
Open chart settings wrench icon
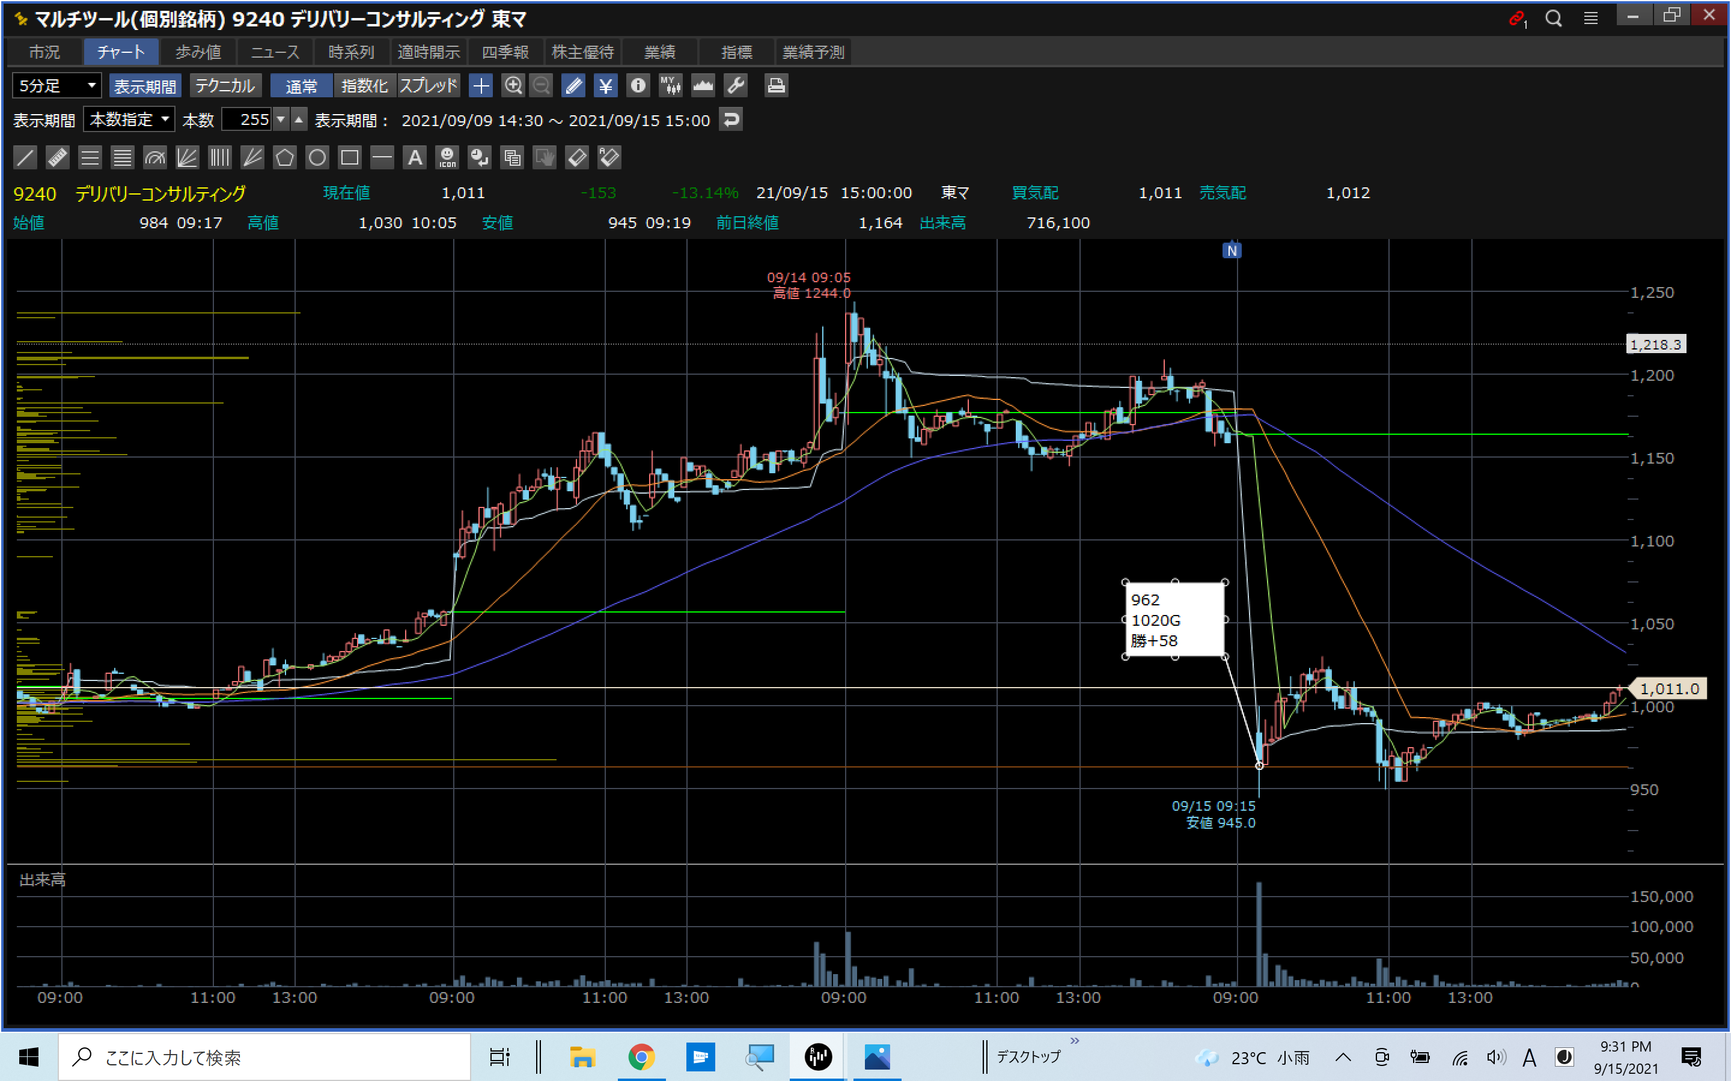click(735, 86)
